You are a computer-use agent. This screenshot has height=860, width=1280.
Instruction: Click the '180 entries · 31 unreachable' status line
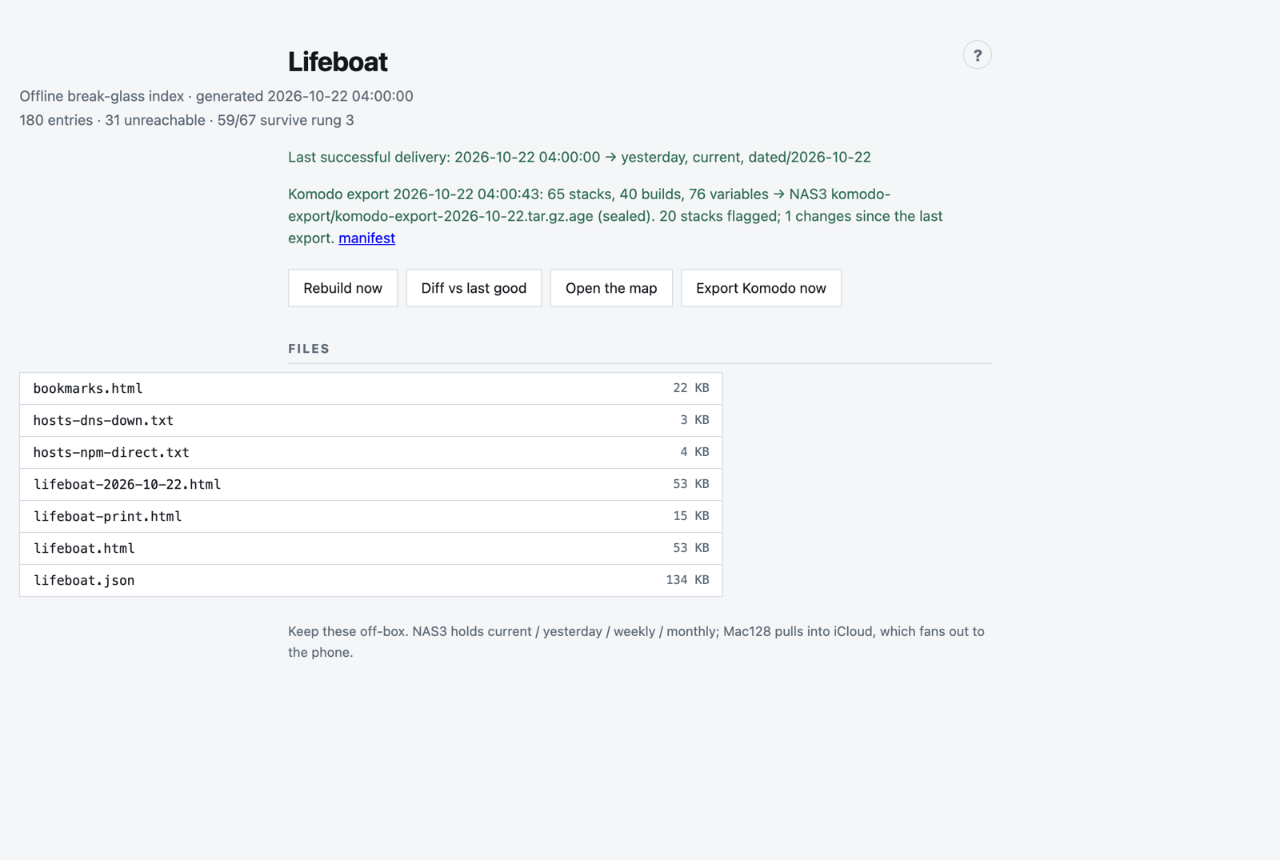click(186, 120)
